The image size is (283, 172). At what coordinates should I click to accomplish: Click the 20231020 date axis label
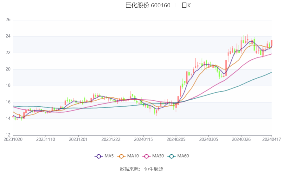[13, 140]
